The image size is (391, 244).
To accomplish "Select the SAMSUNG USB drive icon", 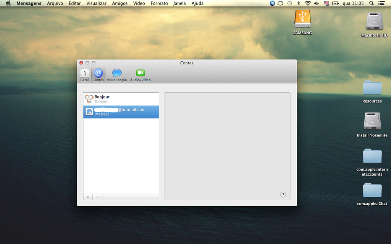I will [302, 19].
